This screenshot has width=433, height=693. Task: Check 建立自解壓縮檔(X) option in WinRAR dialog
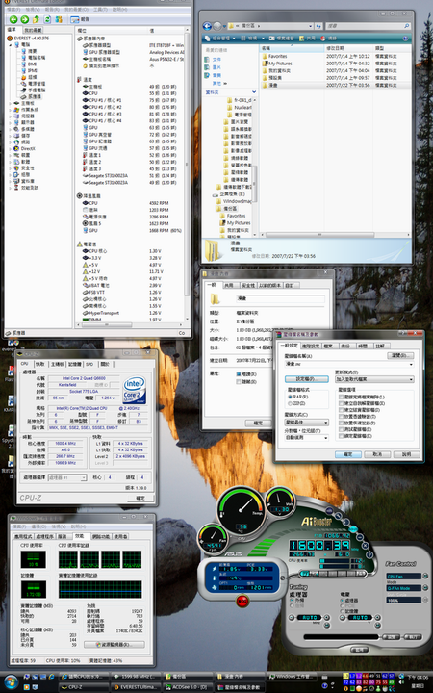pyautogui.click(x=341, y=403)
